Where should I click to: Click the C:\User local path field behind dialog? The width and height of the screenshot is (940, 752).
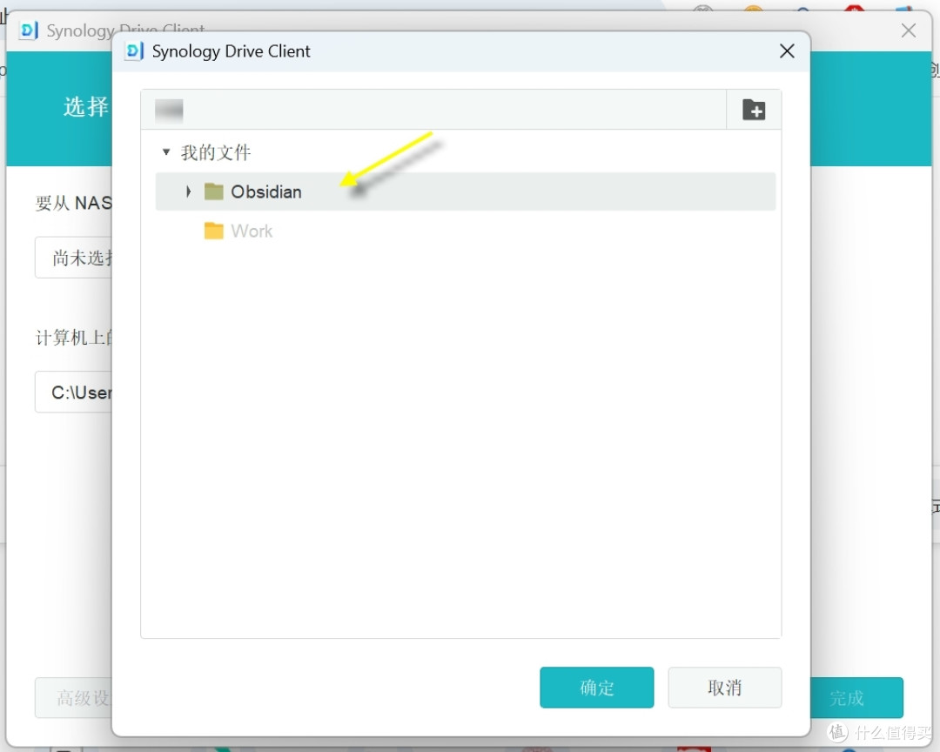(x=73, y=393)
